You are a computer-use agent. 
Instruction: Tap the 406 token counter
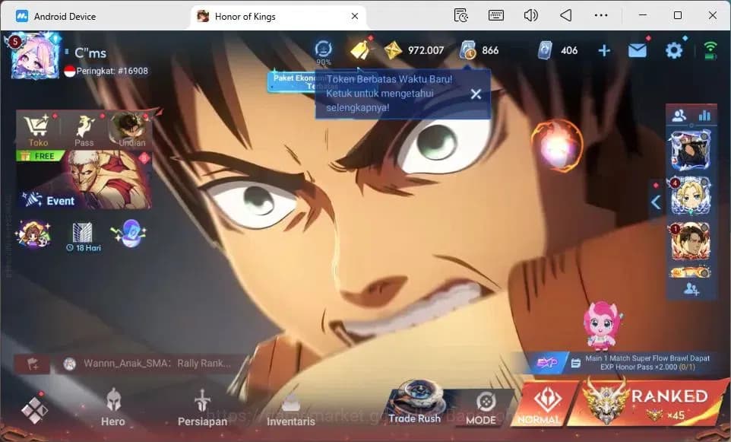click(558, 50)
